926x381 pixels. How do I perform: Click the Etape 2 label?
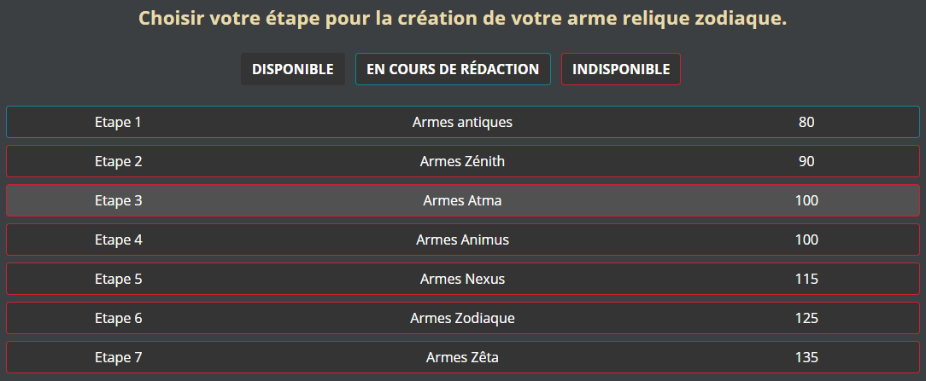point(118,161)
